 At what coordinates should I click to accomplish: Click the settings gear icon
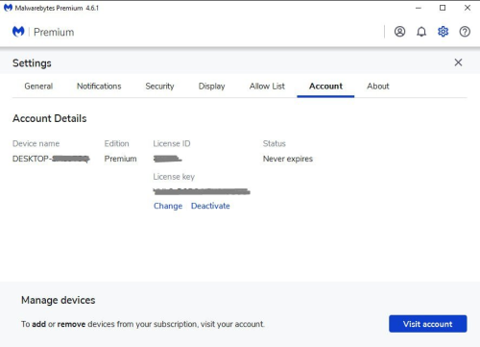tap(444, 32)
